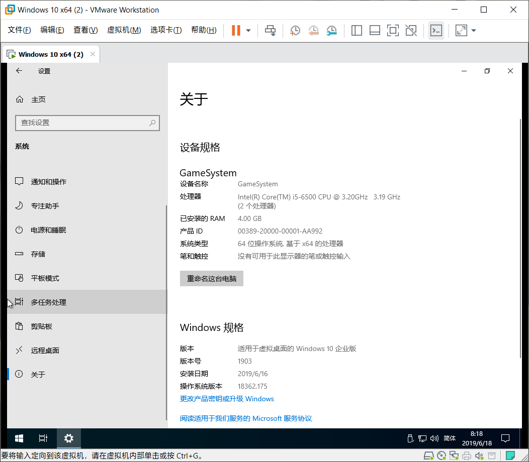529x462 pixels.
Task: Open the 选项卡(T) menu
Action: coord(166,30)
